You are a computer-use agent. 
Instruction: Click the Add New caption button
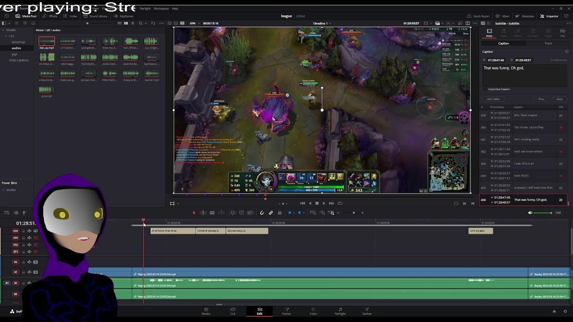493,99
